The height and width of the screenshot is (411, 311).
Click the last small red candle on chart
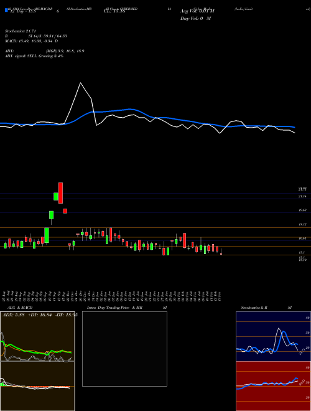(221, 253)
